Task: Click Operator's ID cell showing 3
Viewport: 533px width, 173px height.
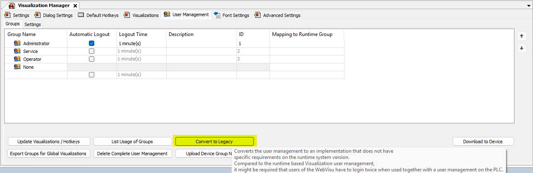Action: (x=253, y=59)
